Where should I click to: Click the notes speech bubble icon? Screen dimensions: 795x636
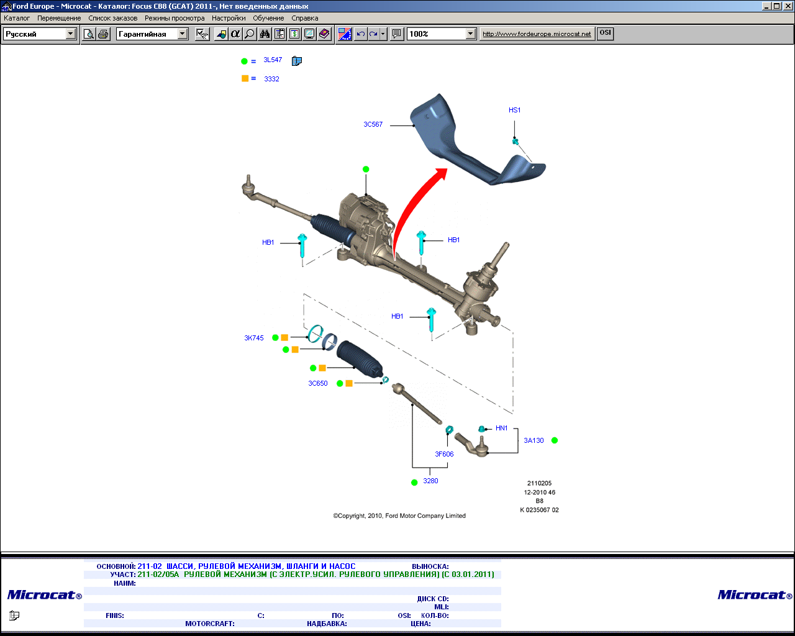coord(397,34)
